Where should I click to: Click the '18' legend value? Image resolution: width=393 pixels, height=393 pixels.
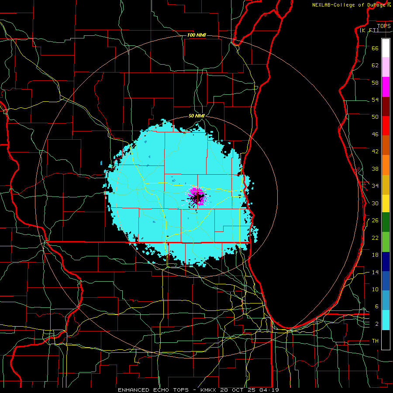(x=375, y=255)
